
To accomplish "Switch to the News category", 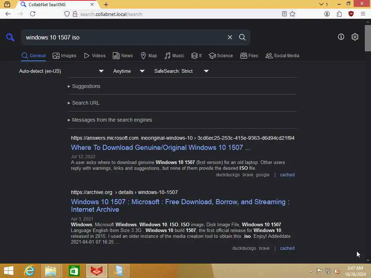I will [x=123, y=56].
